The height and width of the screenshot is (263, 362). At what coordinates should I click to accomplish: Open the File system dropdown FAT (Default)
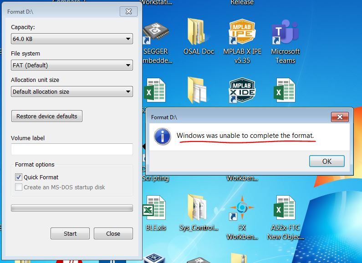click(x=72, y=65)
